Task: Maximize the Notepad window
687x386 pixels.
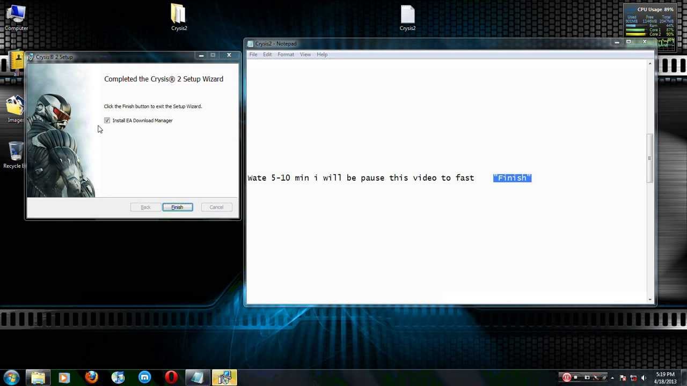Action: click(628, 42)
